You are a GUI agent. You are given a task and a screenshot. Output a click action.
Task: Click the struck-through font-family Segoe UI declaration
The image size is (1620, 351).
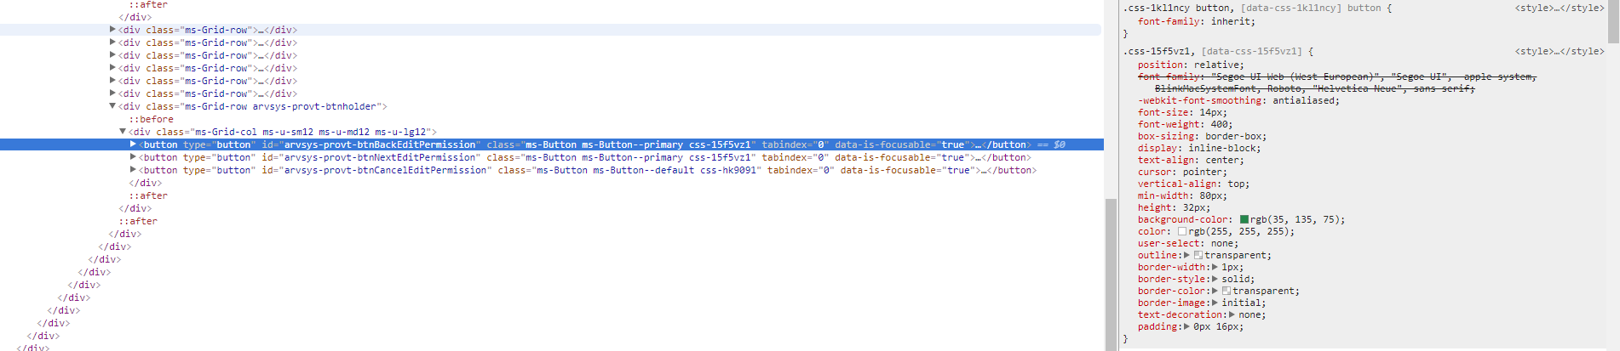point(1337,82)
